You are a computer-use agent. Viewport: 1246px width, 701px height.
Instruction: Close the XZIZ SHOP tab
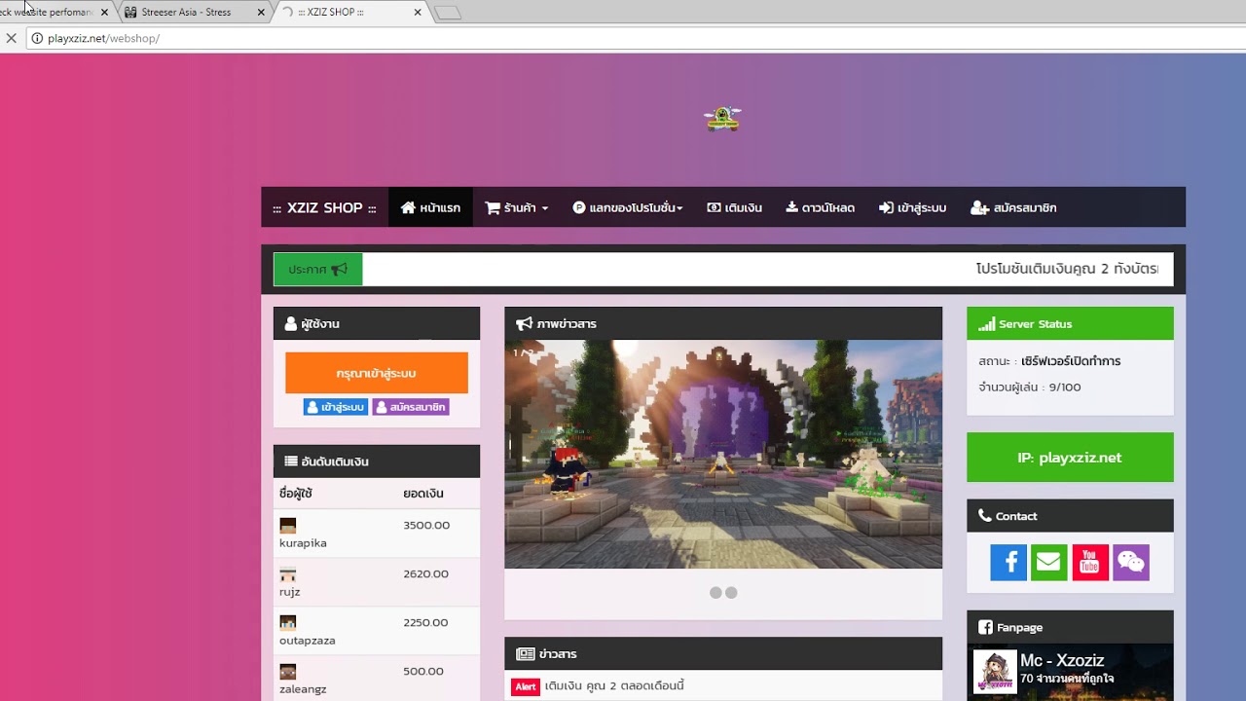point(418,13)
